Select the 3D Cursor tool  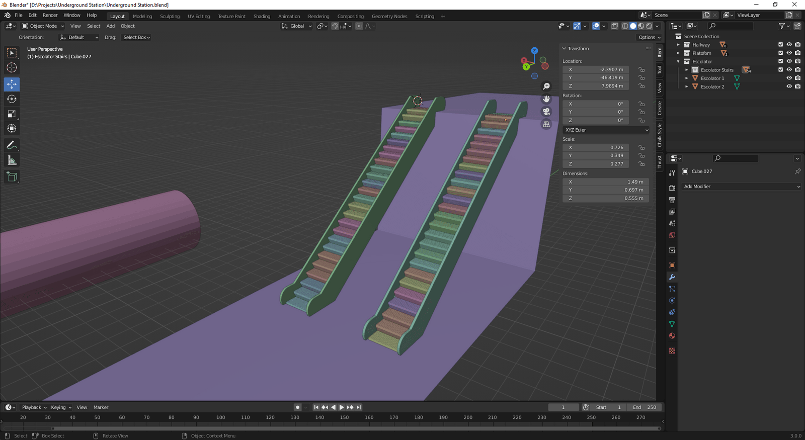(12, 68)
